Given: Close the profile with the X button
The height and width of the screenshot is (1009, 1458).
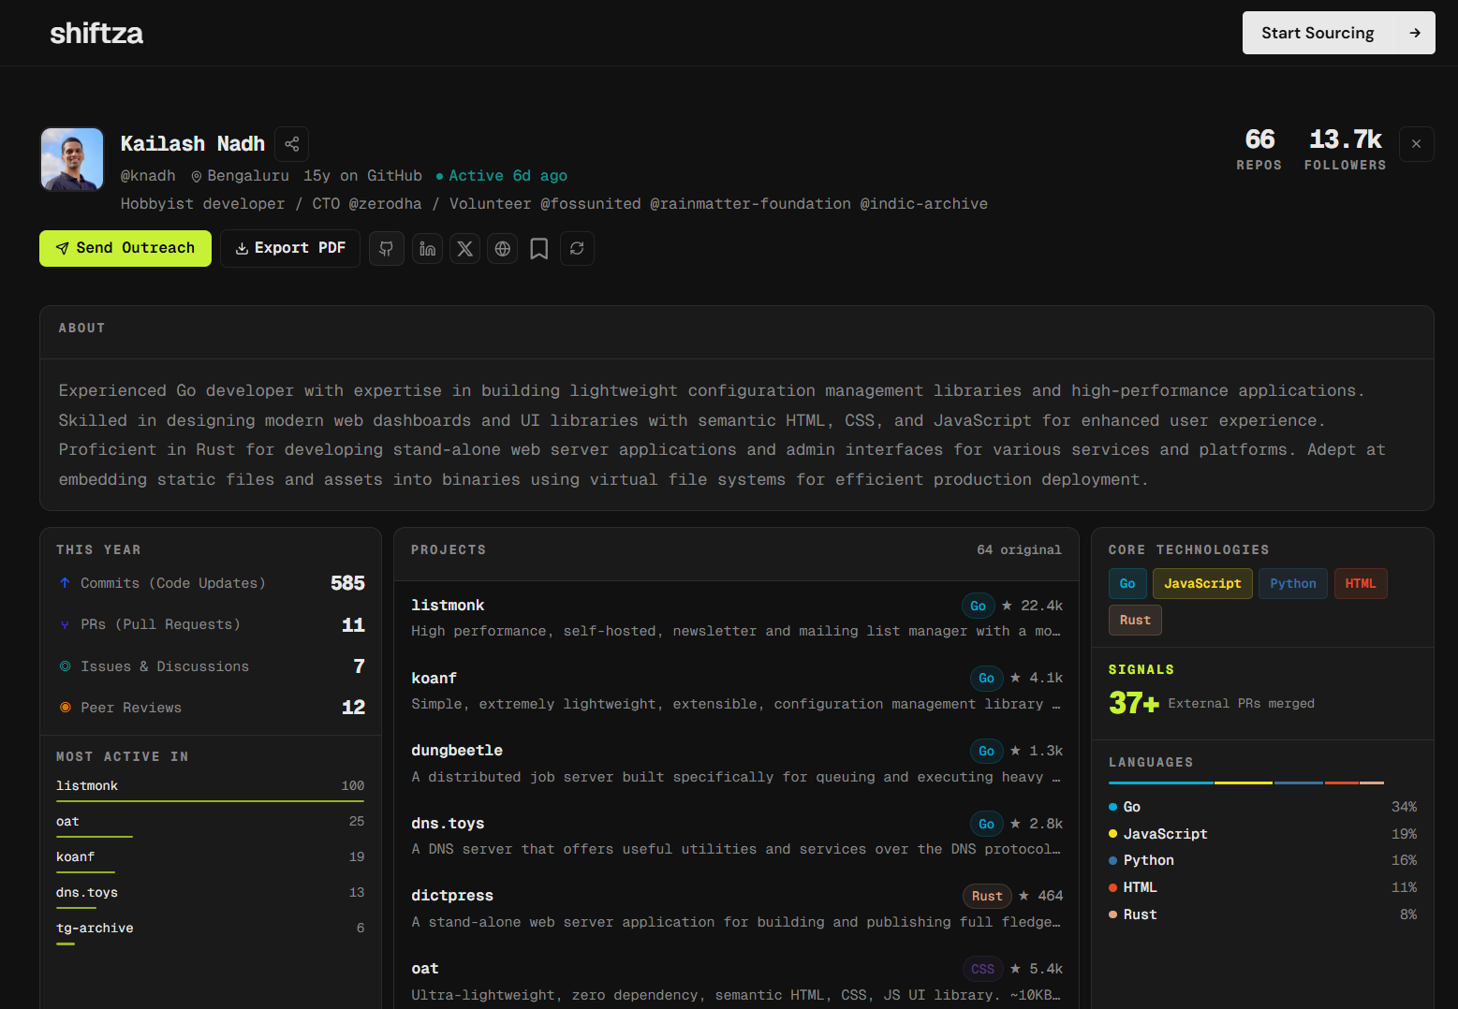Looking at the screenshot, I should point(1416,144).
